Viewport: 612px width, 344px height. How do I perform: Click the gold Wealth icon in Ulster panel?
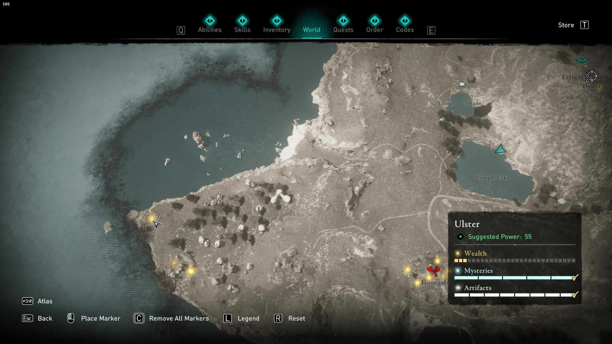click(458, 253)
